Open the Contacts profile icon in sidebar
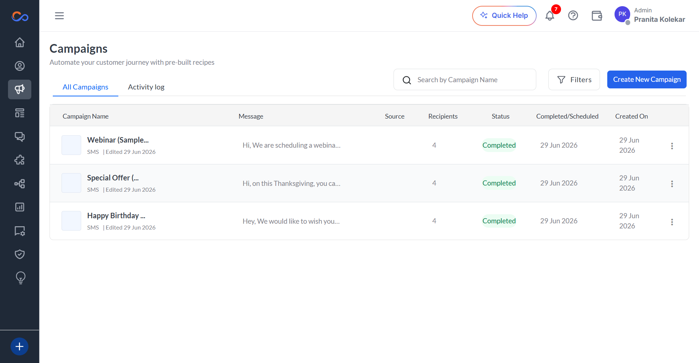 pos(20,66)
